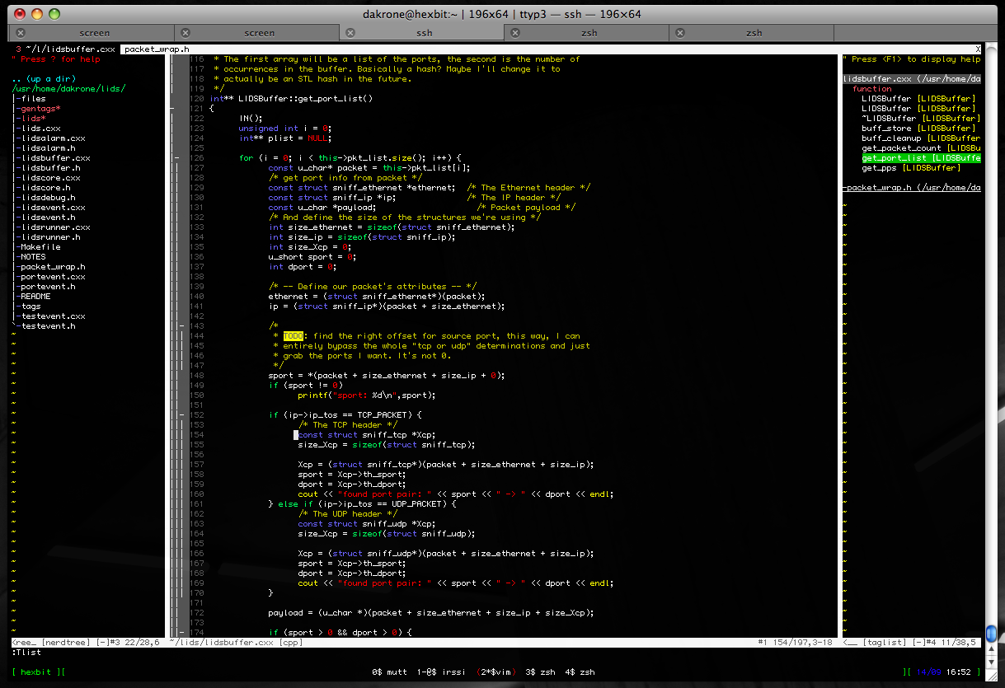Collapse the function group in taglist
This screenshot has width=1005, height=688.
tap(871, 89)
